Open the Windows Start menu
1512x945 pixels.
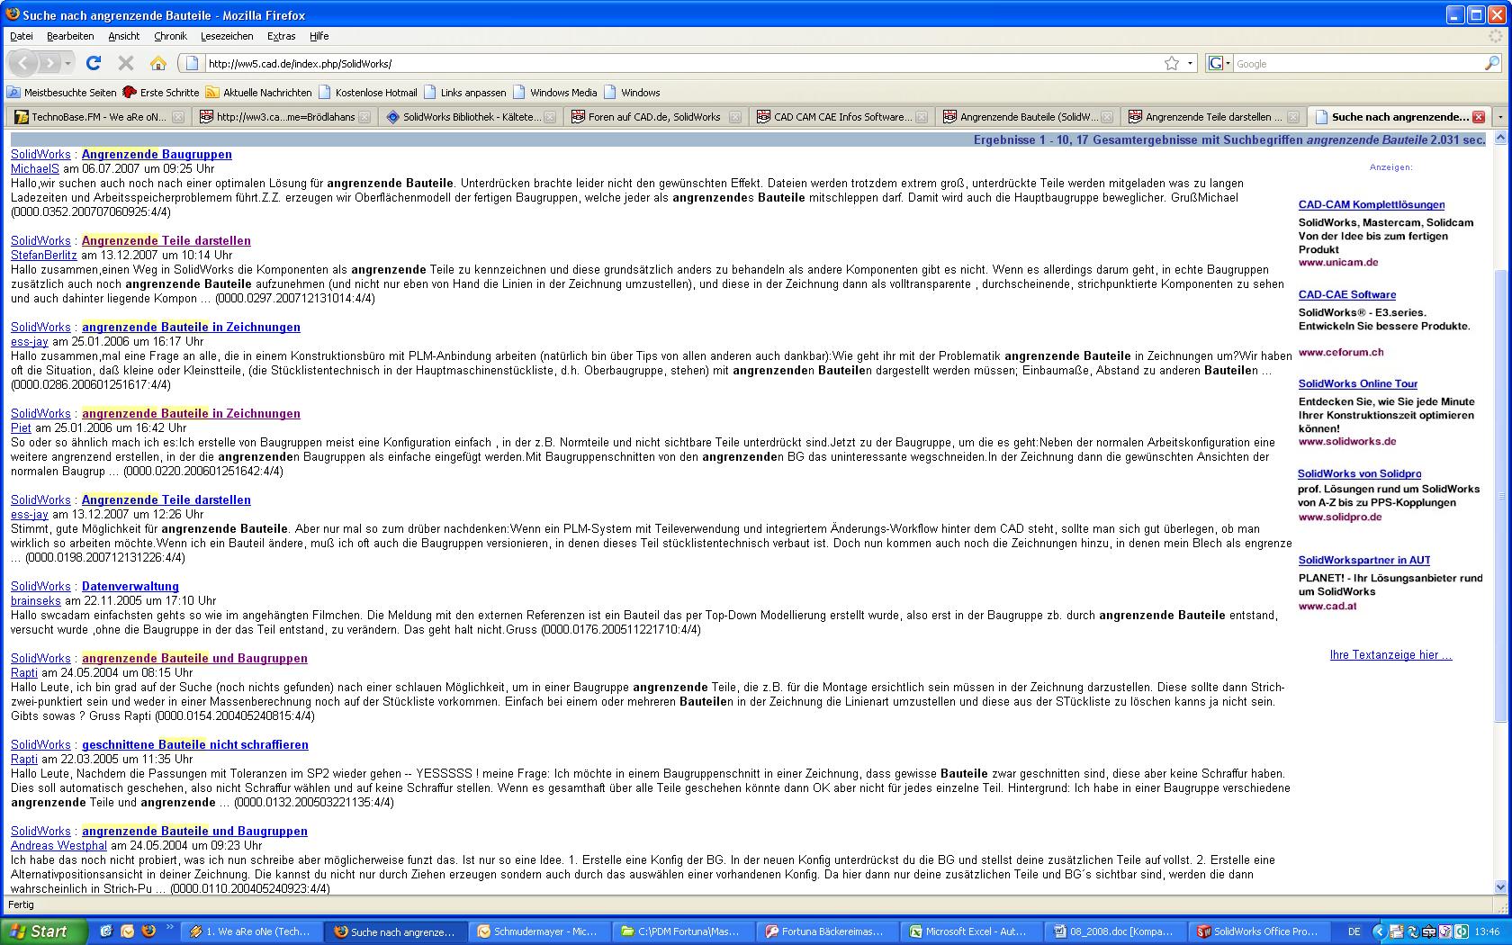point(44,931)
